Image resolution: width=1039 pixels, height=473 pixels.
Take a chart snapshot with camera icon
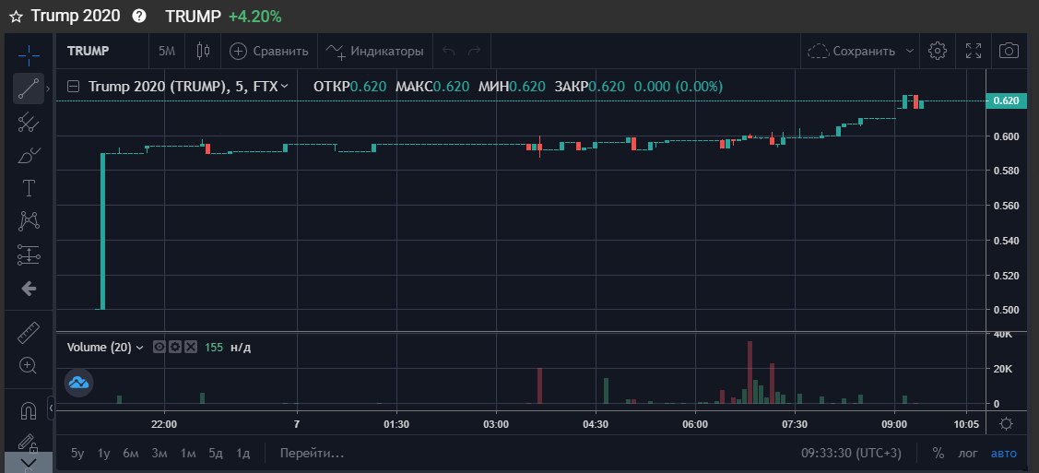(1009, 51)
